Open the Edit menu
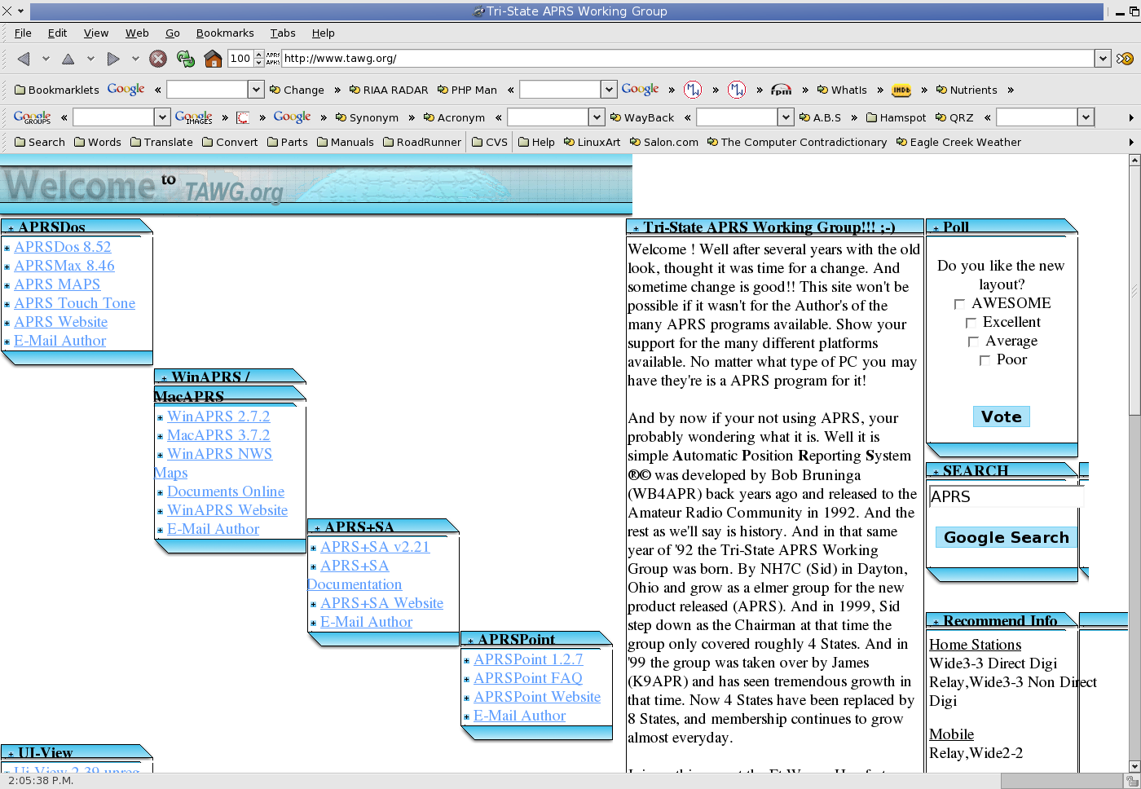The width and height of the screenshot is (1141, 789). 57,33
